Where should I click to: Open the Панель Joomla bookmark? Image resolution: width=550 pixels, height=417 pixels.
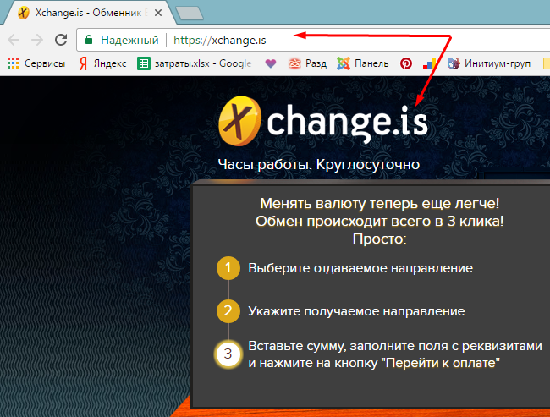tap(363, 63)
